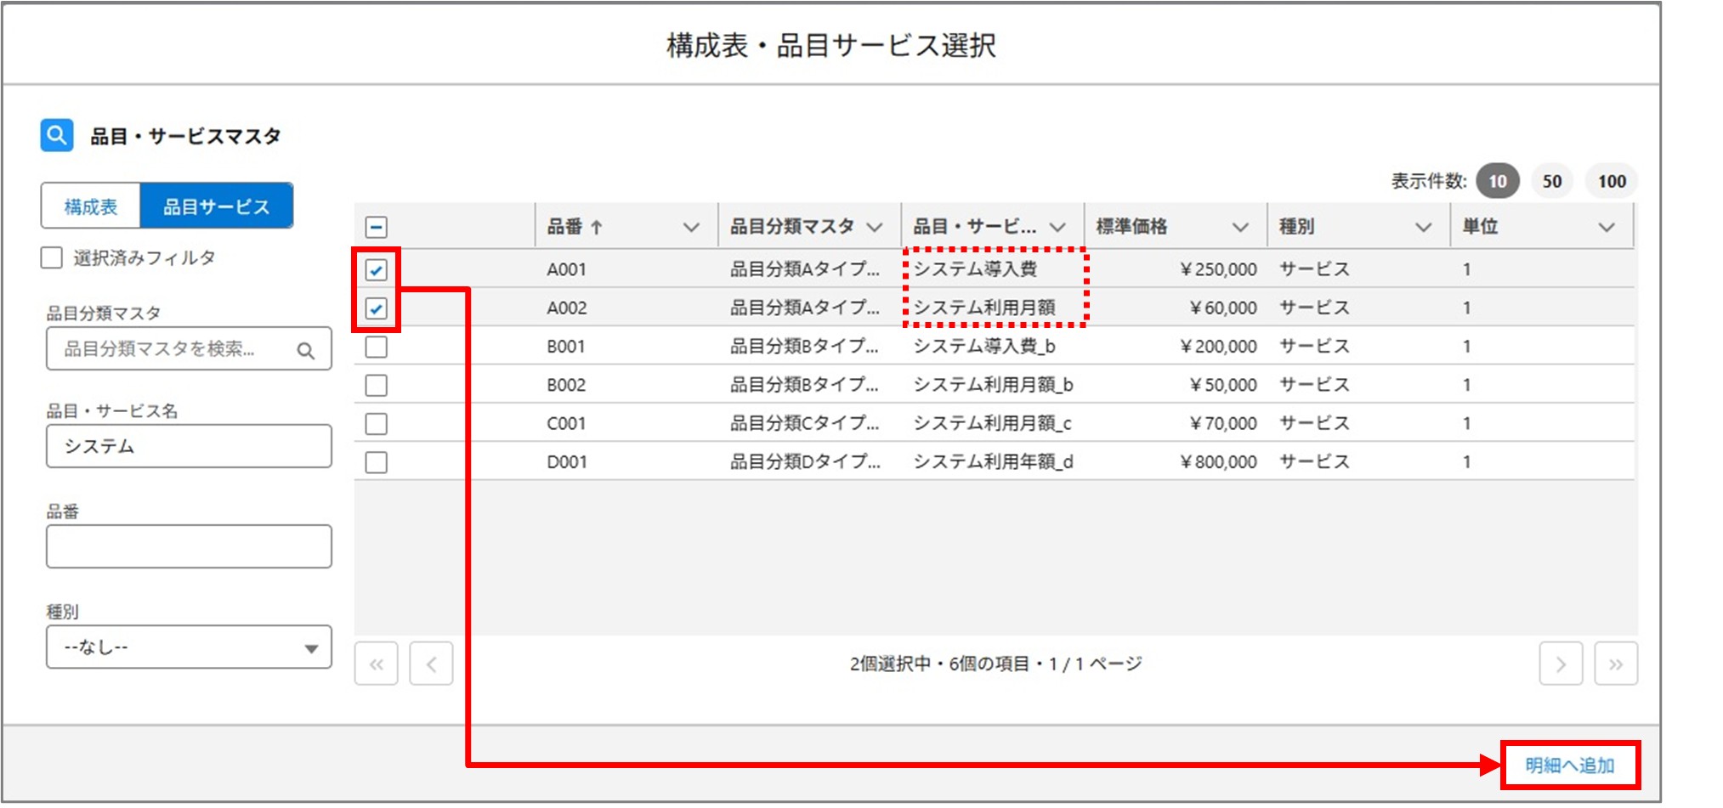Click the select-all checkbox in table header
This screenshot has width=1723, height=808.
click(x=376, y=226)
